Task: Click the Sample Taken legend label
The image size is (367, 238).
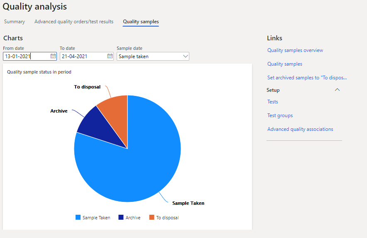Action: (x=96, y=218)
